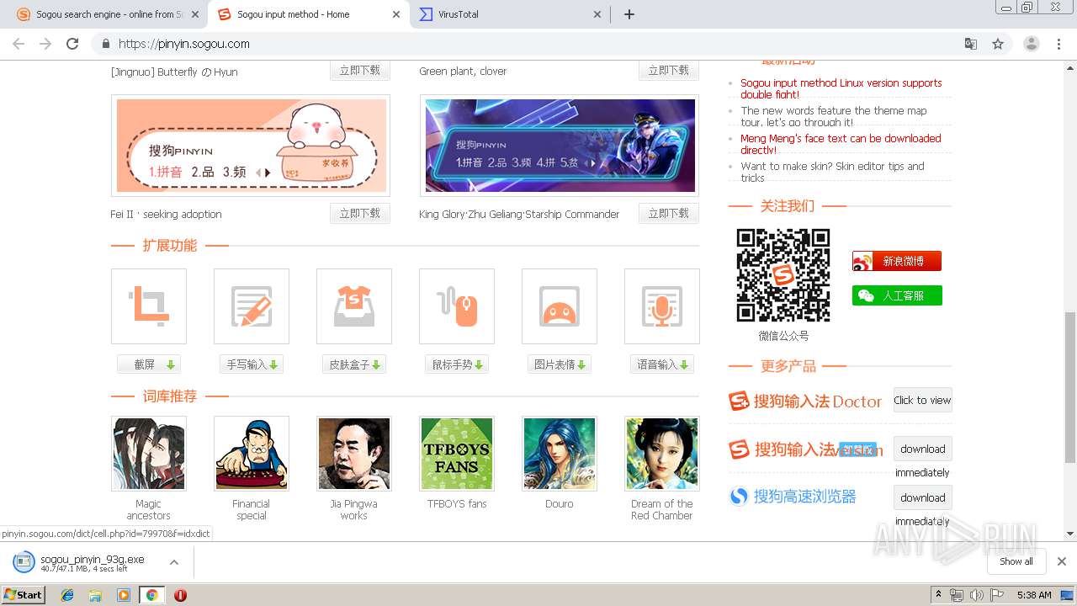Image resolution: width=1077 pixels, height=606 pixels.
Task: Open the Jia Pingwa works dictionary thumbnail
Action: pyautogui.click(x=354, y=454)
